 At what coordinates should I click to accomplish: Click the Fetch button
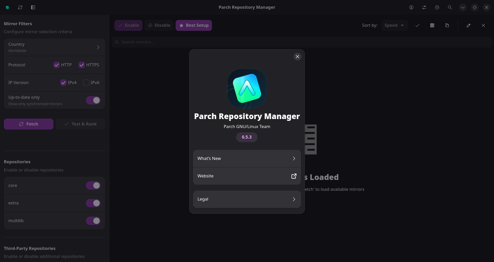point(29,124)
